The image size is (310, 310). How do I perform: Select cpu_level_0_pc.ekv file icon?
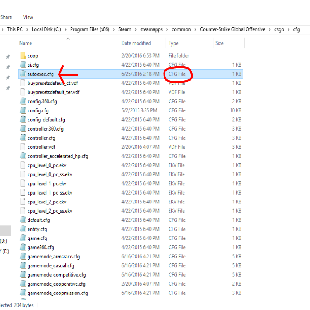[x=23, y=165]
